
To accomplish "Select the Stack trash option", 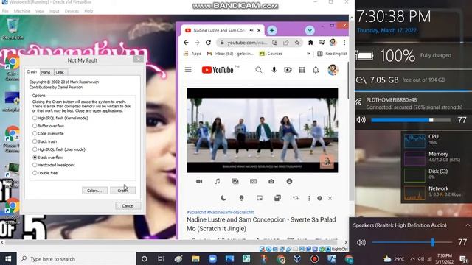I will [x=35, y=141].
